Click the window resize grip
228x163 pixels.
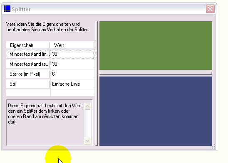213,147
